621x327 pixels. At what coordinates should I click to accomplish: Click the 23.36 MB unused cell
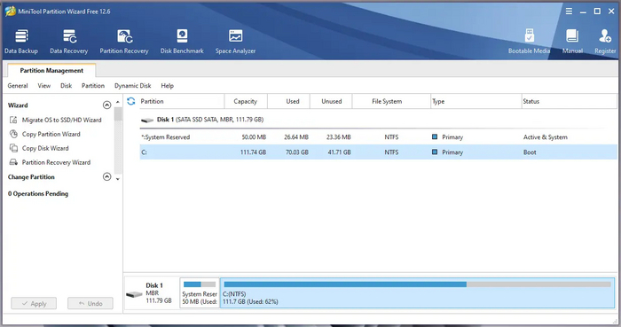click(x=339, y=137)
